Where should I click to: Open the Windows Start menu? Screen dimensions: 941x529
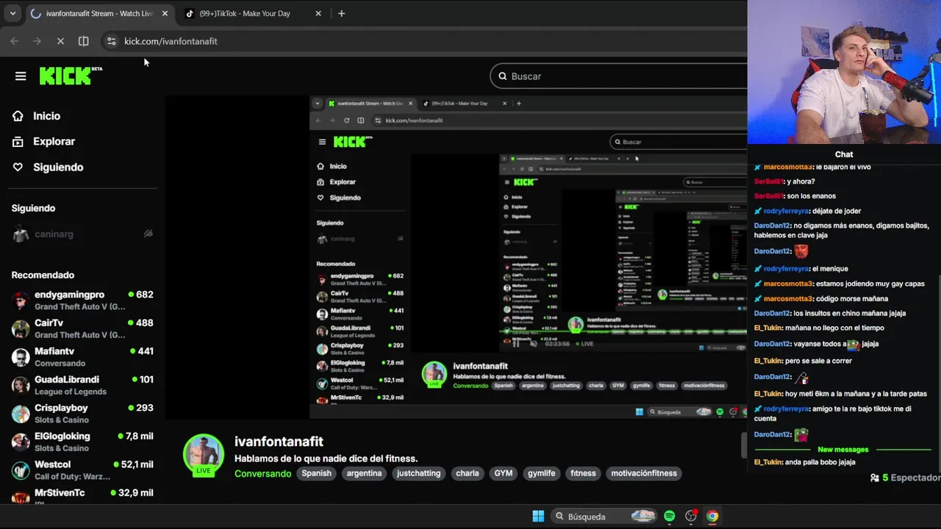538,516
